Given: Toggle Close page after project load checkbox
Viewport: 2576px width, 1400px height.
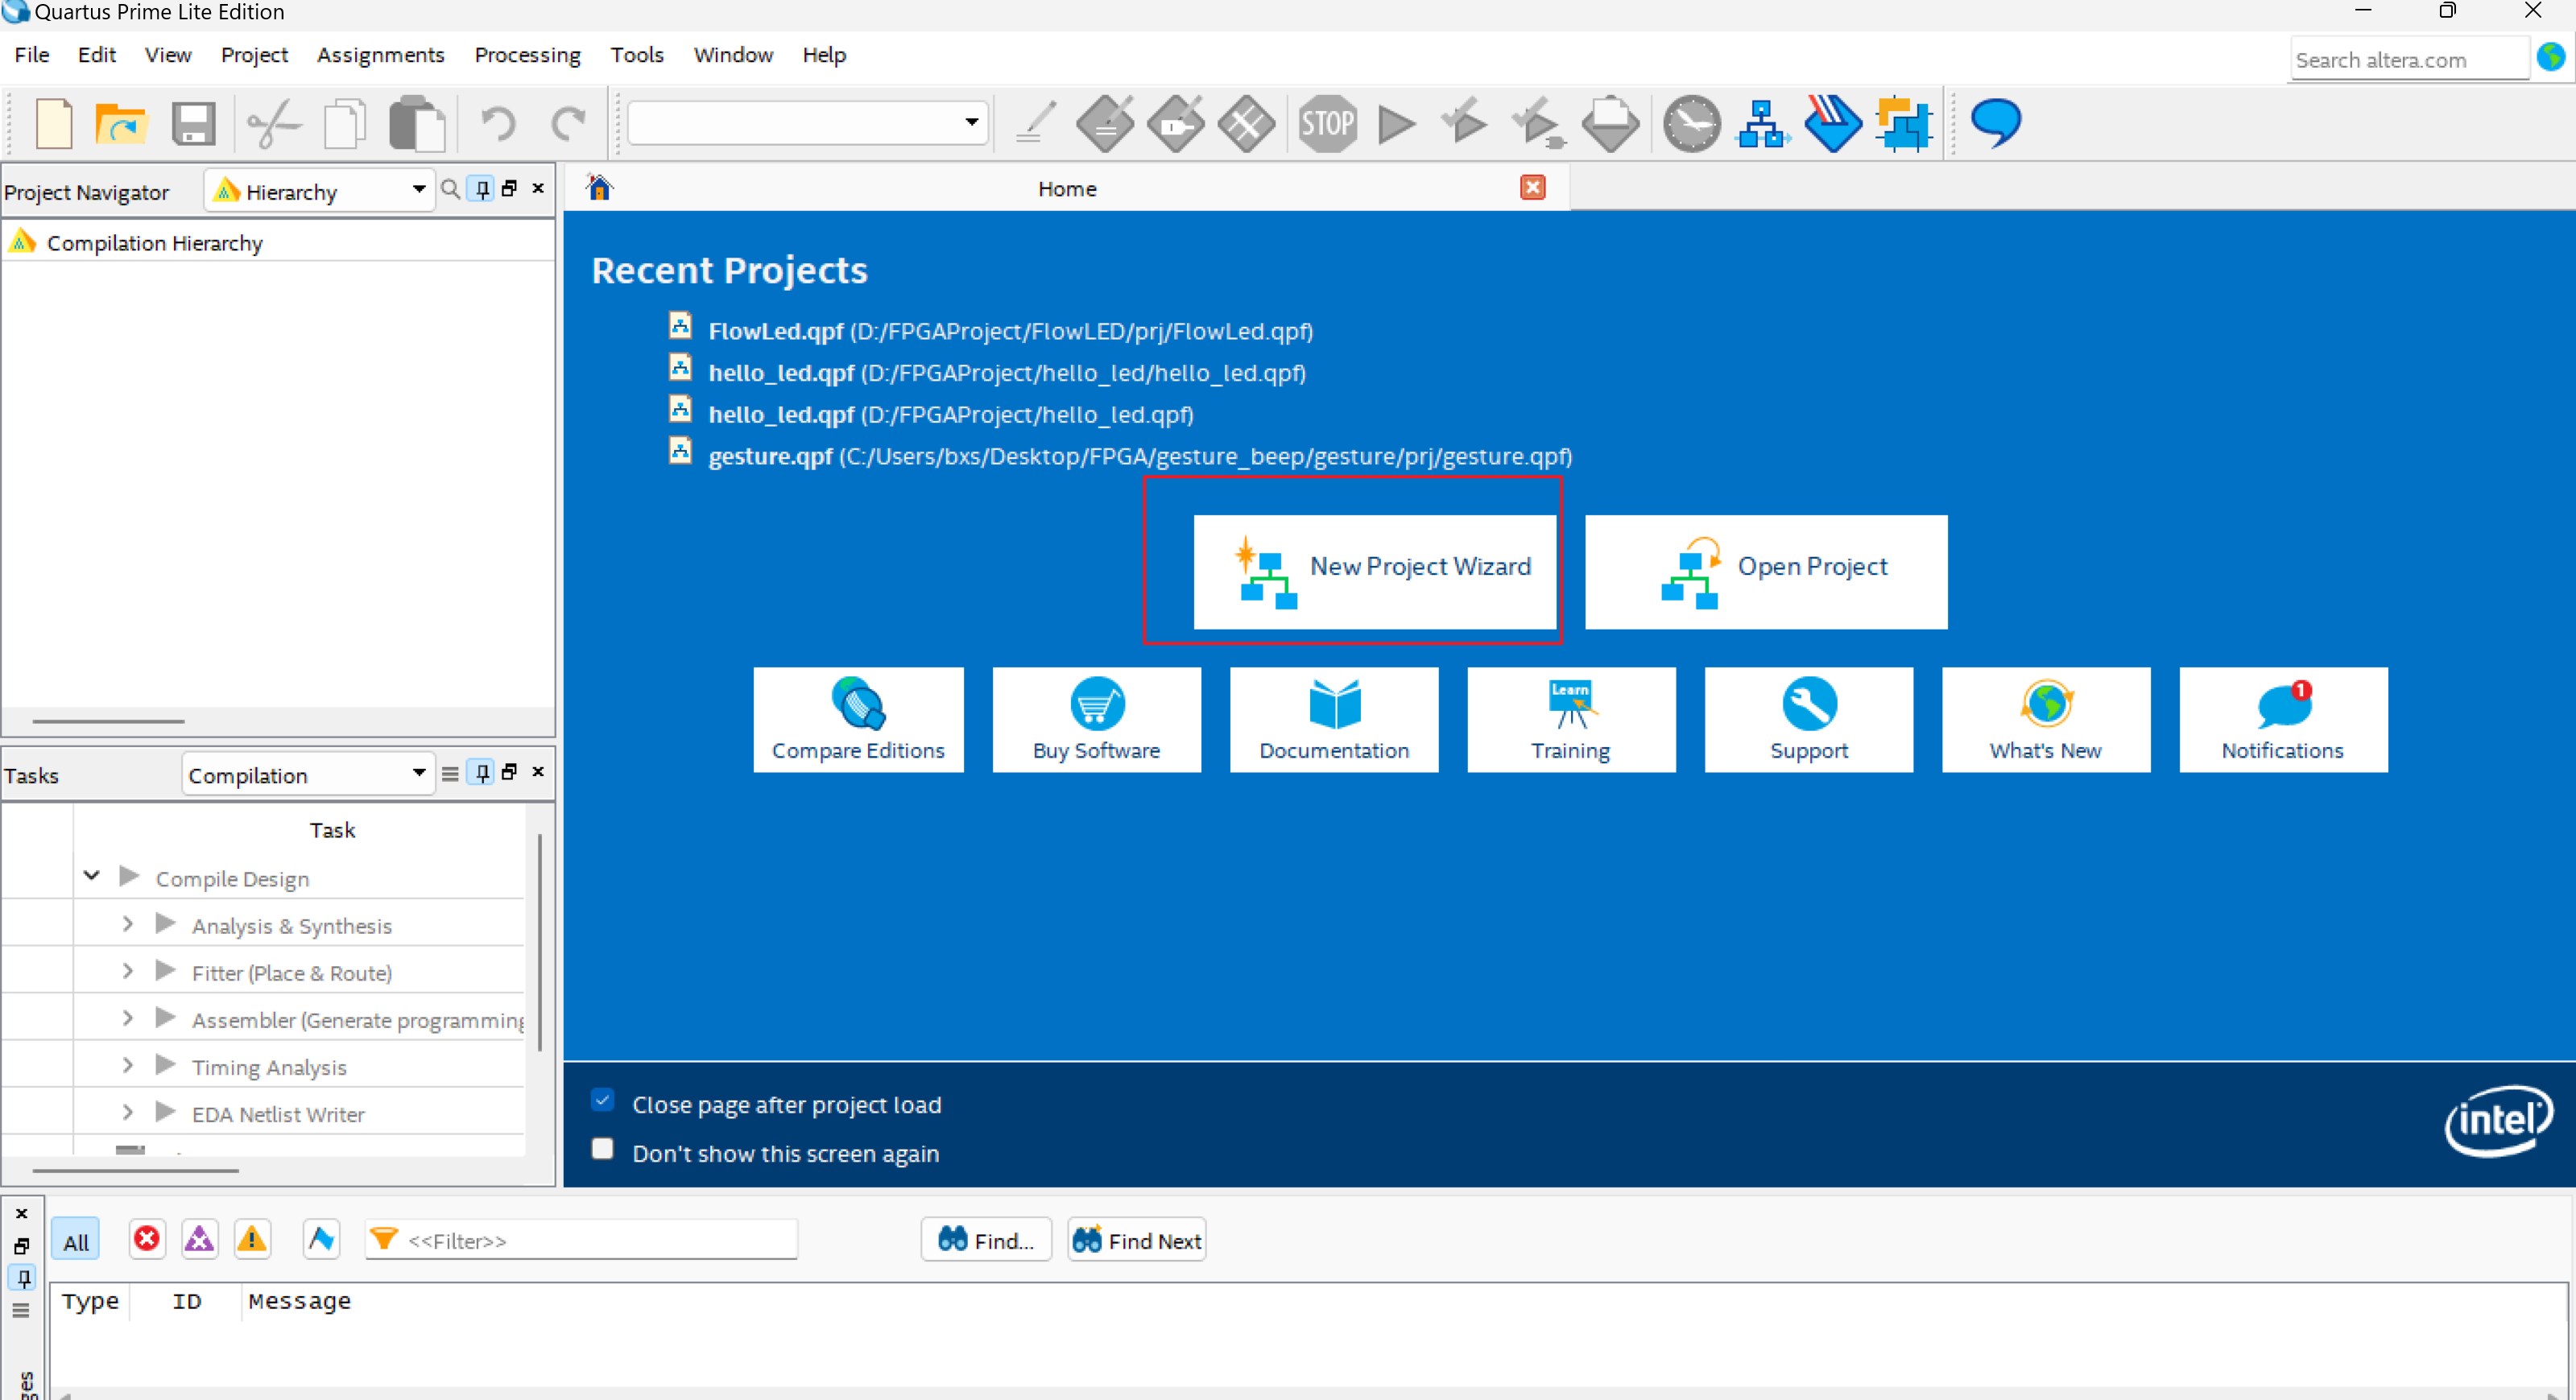Looking at the screenshot, I should click(602, 1100).
